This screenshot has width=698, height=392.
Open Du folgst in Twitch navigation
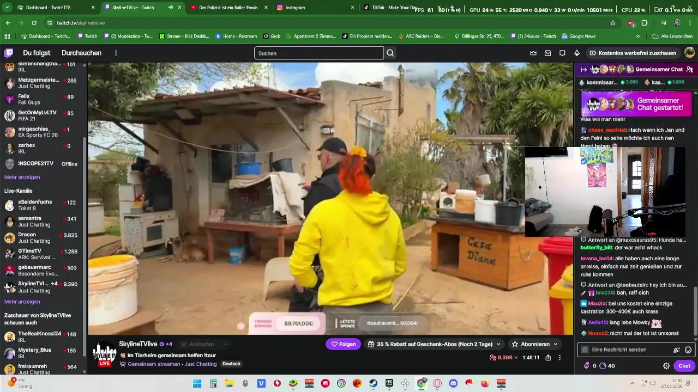point(37,53)
